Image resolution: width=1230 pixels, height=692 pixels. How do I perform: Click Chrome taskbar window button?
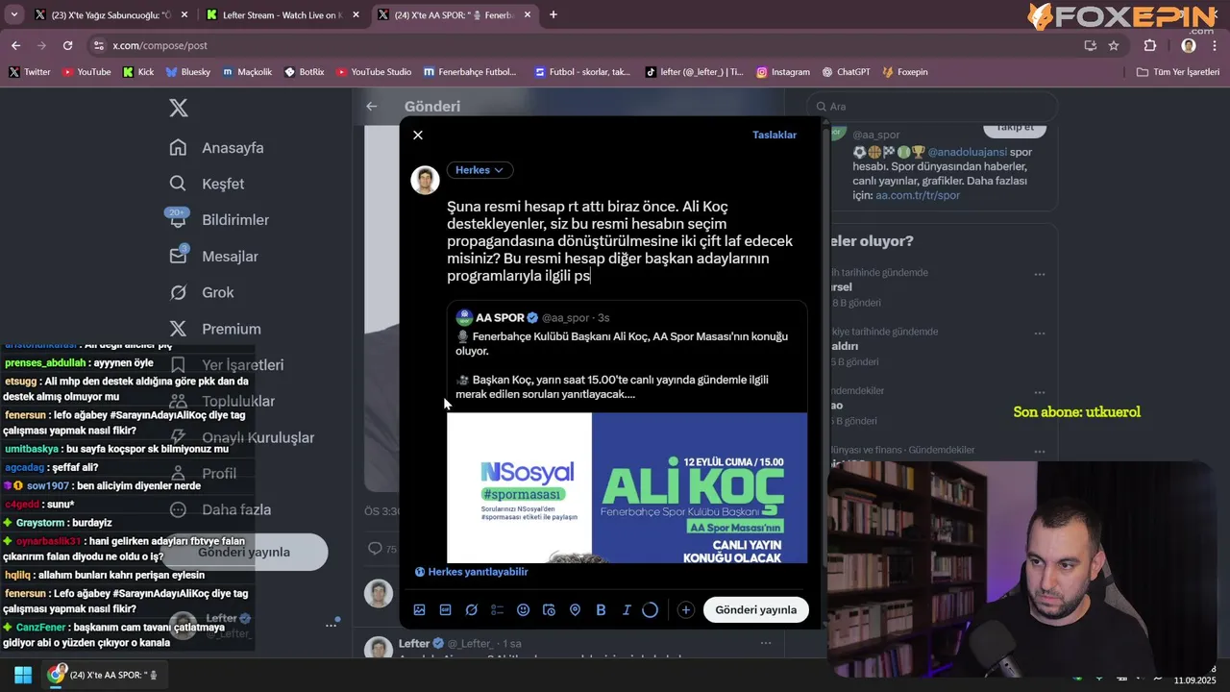pos(106,675)
